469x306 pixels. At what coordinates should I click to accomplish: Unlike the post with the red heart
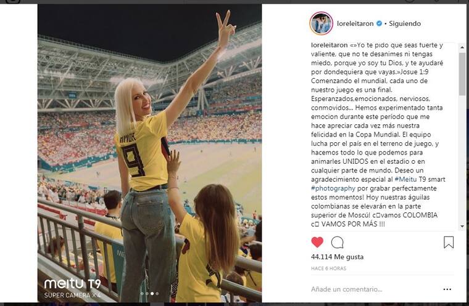coord(317,242)
